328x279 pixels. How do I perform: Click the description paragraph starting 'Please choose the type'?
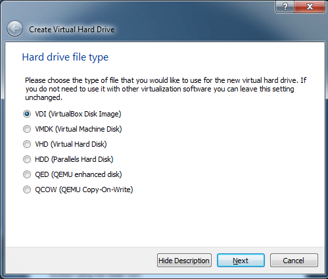(166, 89)
